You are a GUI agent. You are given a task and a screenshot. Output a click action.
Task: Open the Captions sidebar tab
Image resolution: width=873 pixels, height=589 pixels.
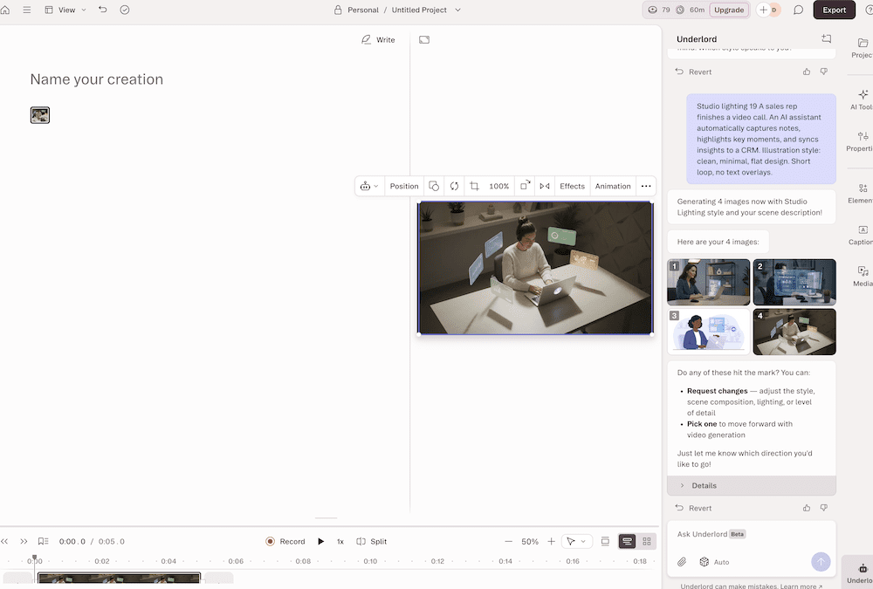(863, 235)
